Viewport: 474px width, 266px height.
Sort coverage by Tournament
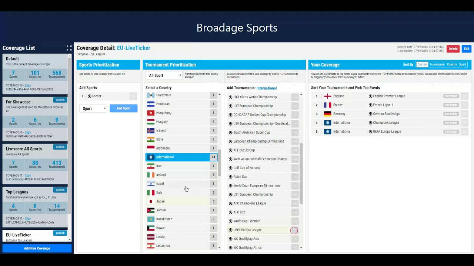point(437,65)
